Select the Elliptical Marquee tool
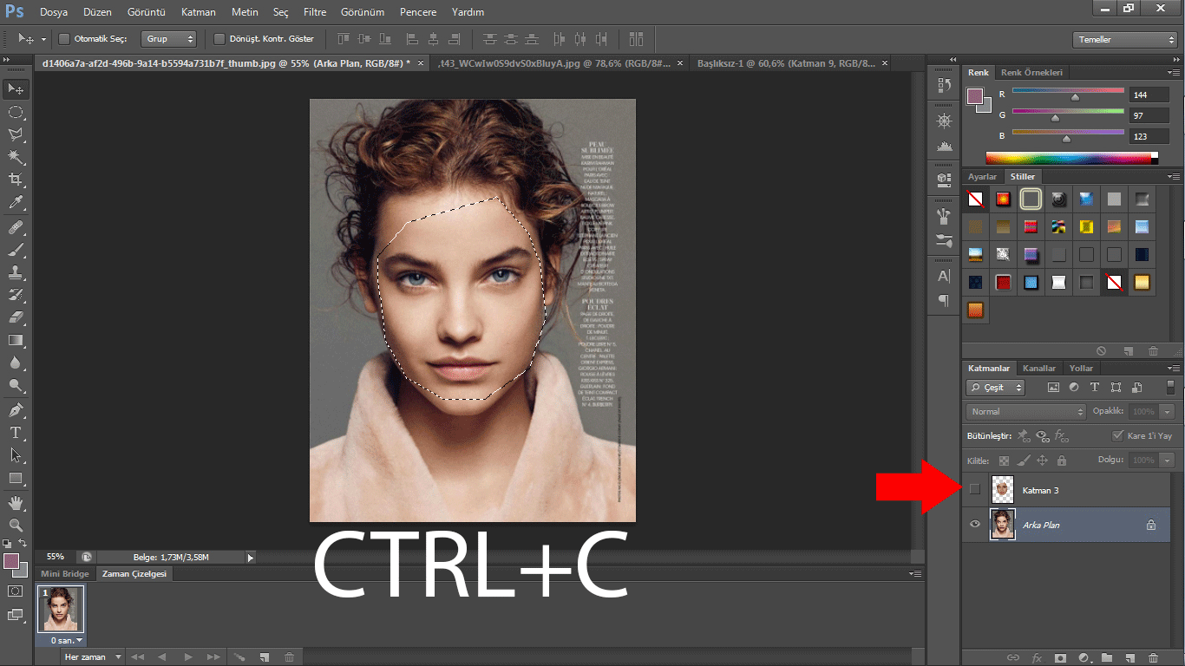This screenshot has width=1185, height=666. pos(16,112)
